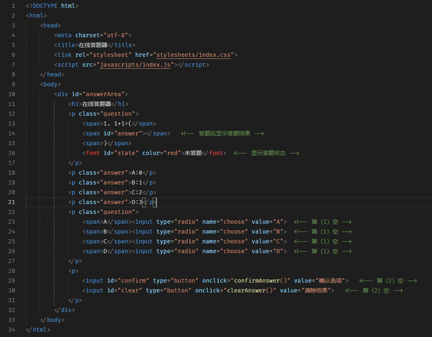The image size is (432, 337).
Task: Click the "confirm" id value
Action: 133,281
